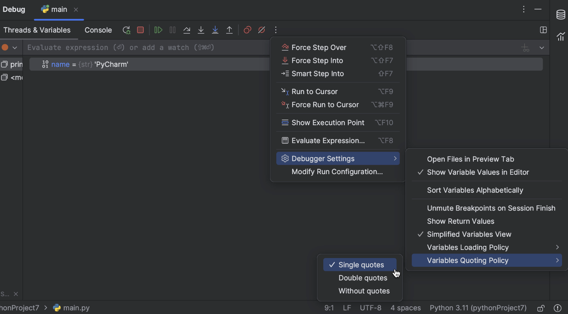
Task: Select the Double quotes option
Action: (x=363, y=278)
